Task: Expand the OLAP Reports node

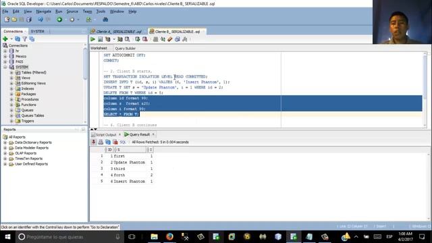Action: coord(5,153)
